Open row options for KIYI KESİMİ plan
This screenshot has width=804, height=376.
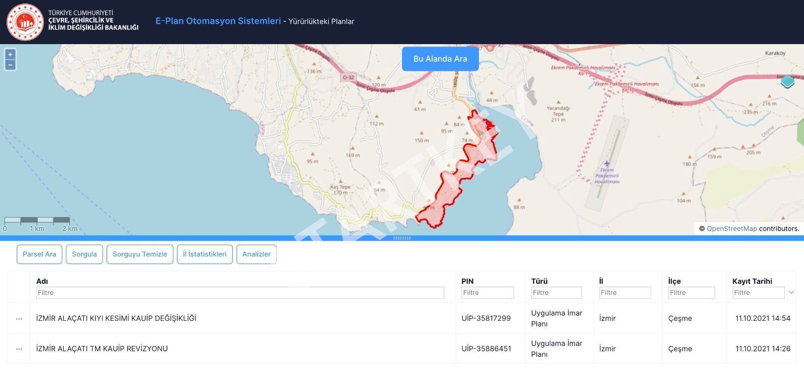click(x=19, y=319)
